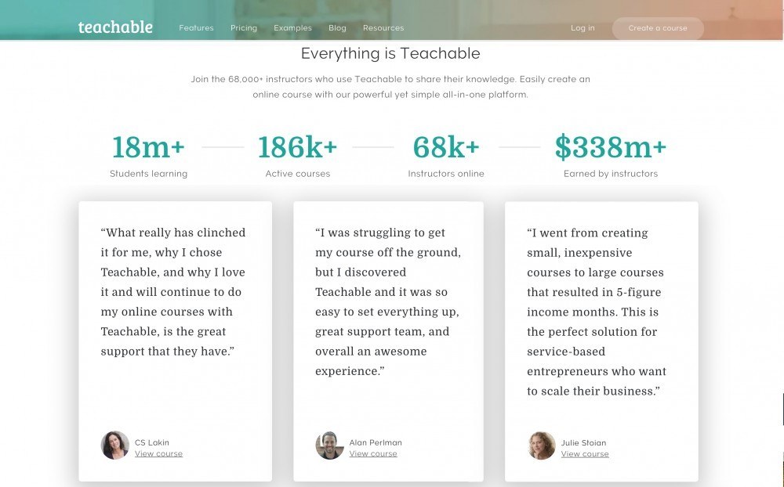The height and width of the screenshot is (487, 784).
Task: Click the 186k+ Active courses stat
Action: [297, 155]
